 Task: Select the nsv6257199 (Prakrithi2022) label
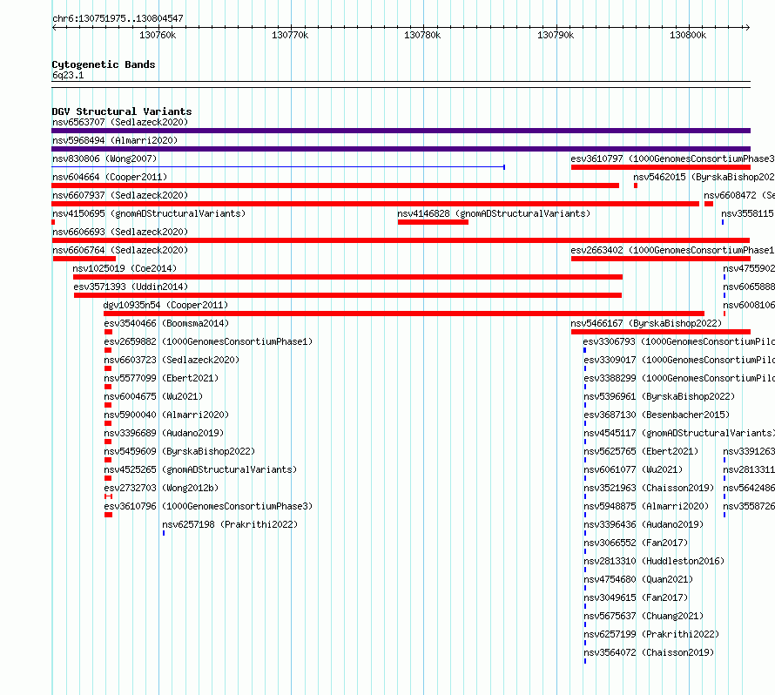click(x=651, y=634)
